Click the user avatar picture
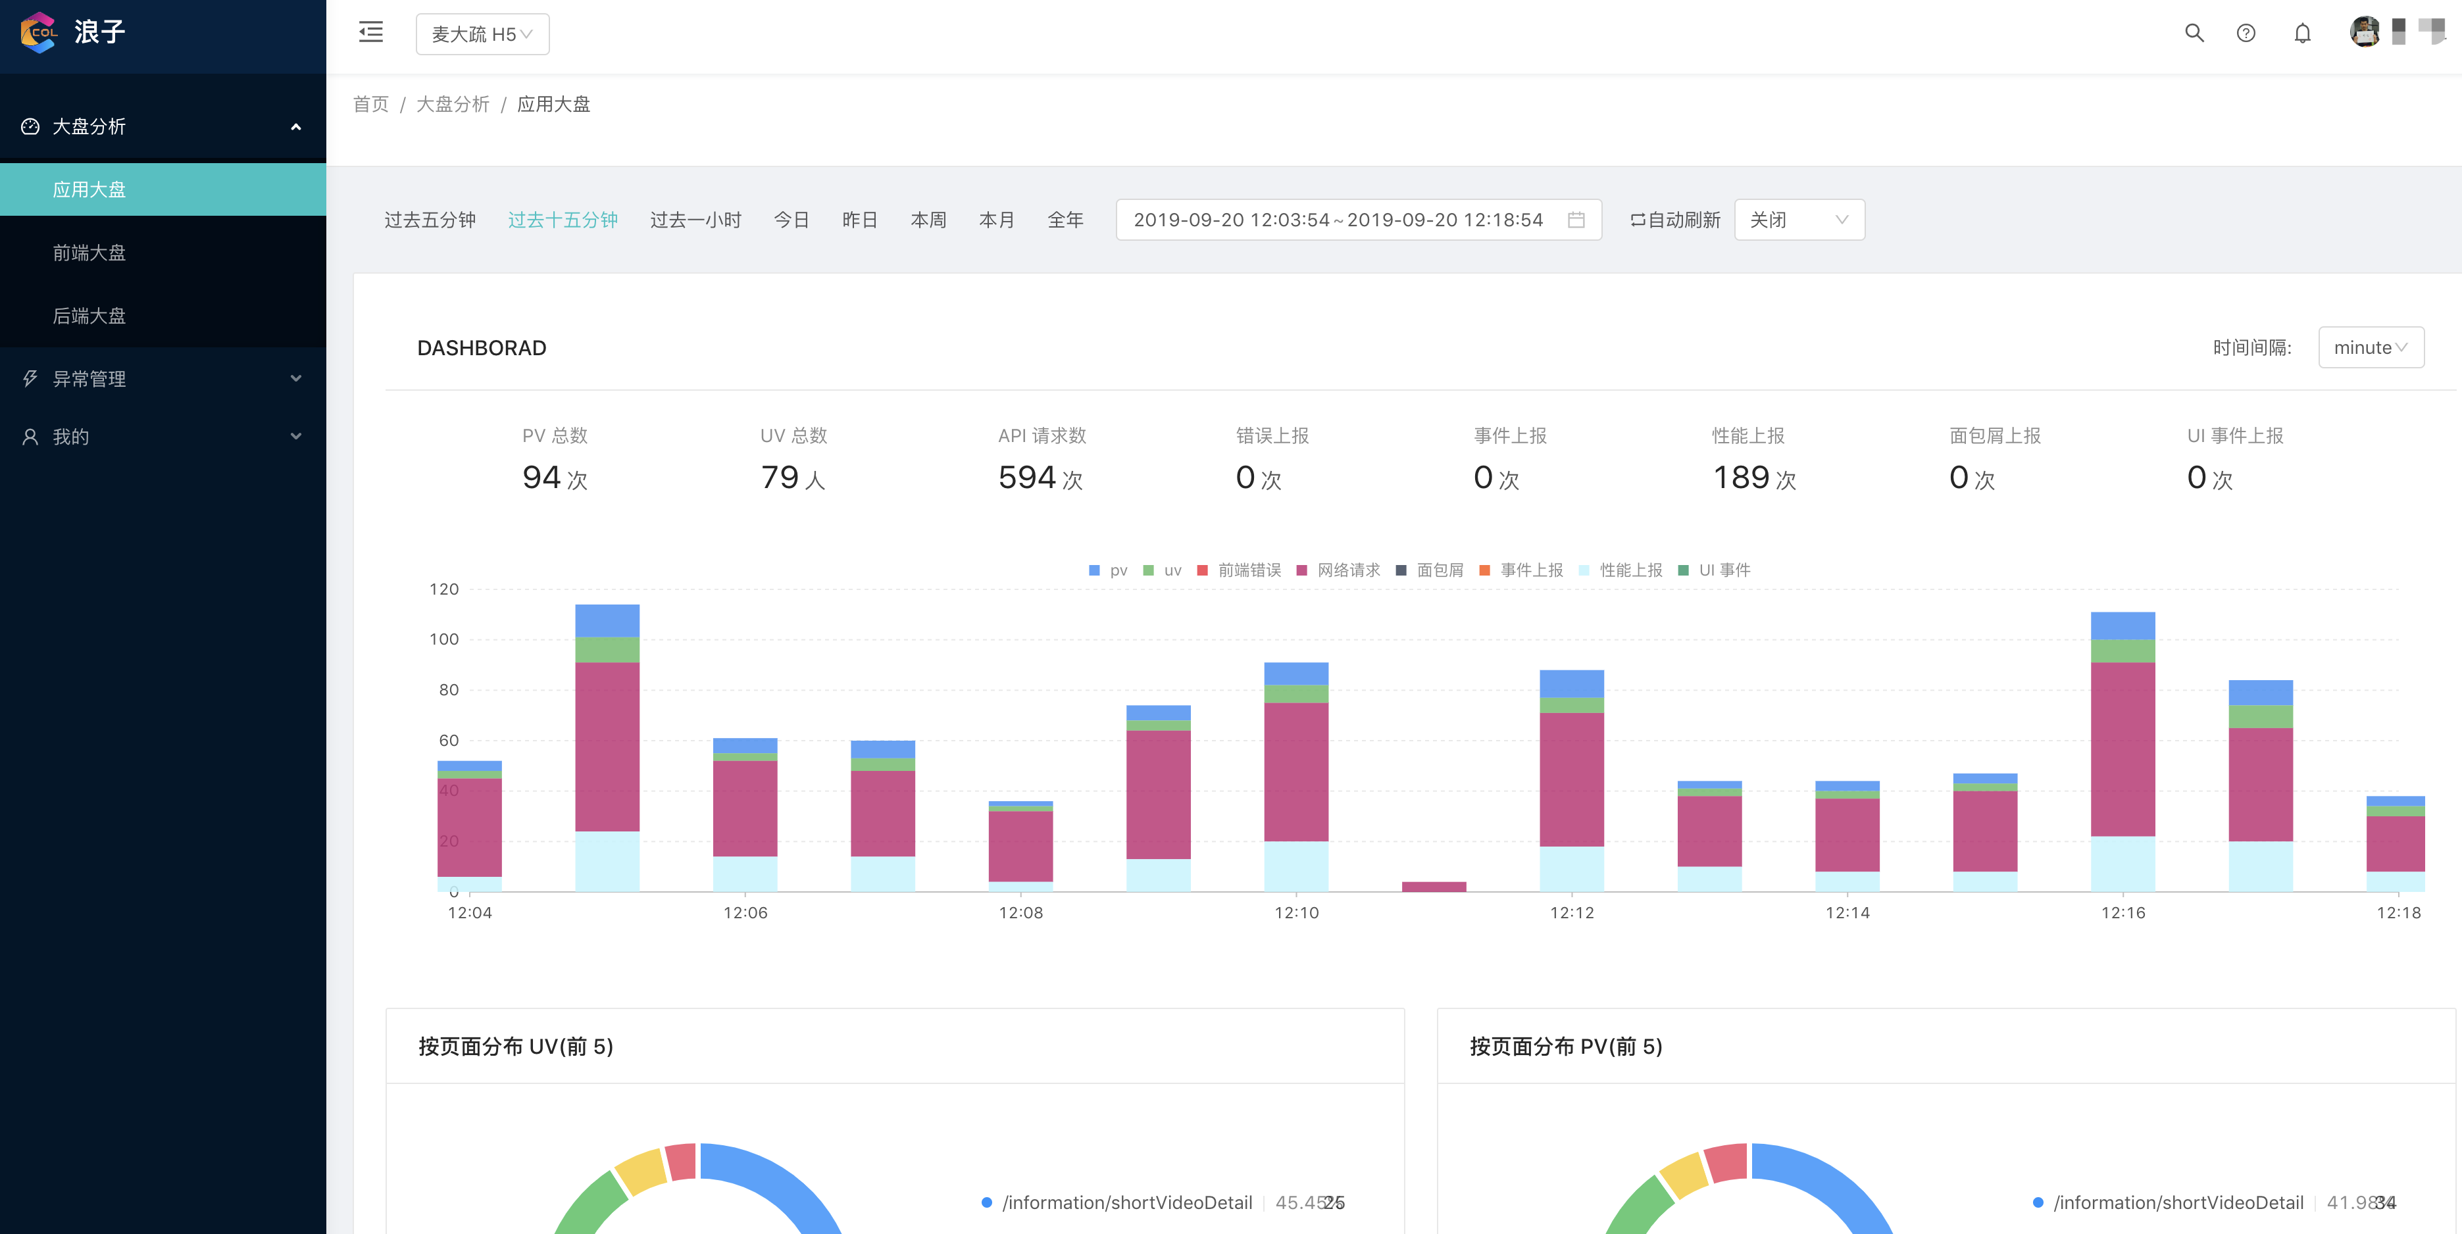 click(2365, 32)
